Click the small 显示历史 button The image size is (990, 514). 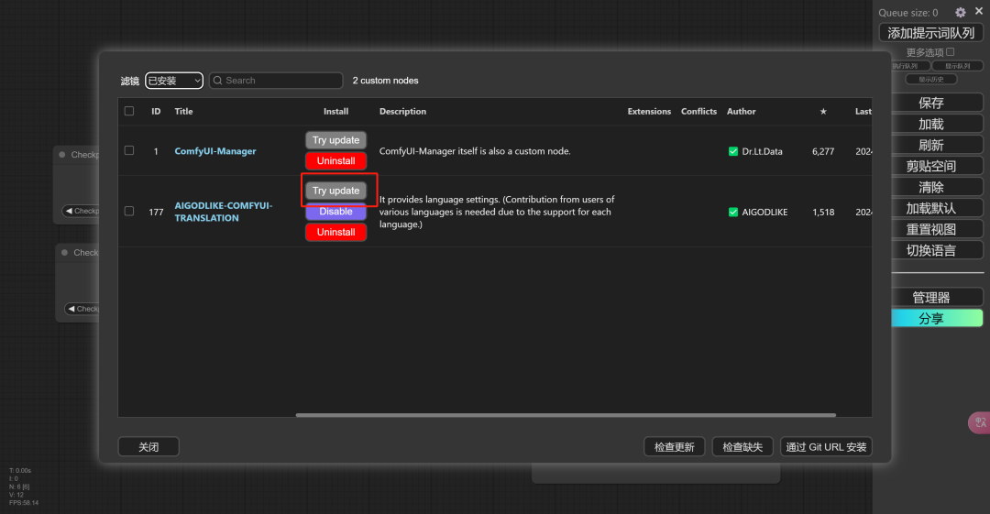tap(931, 79)
